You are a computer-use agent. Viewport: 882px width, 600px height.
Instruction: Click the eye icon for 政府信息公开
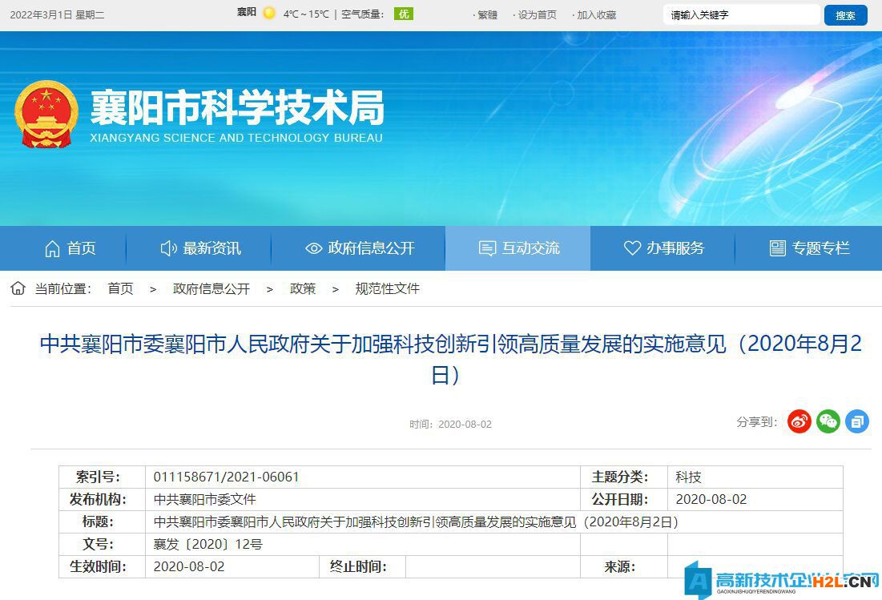coord(313,248)
